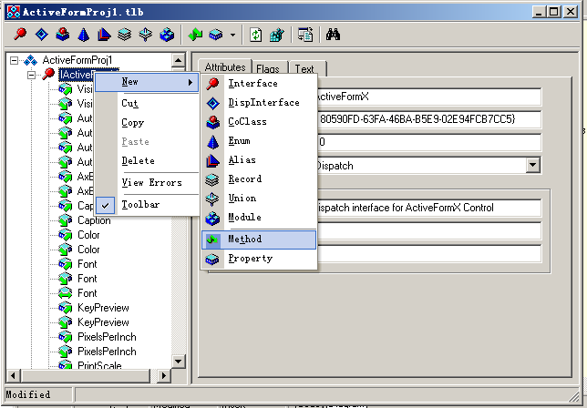The width and height of the screenshot is (587, 408).
Task: Click the New Module toolbar icon
Action: (x=167, y=36)
